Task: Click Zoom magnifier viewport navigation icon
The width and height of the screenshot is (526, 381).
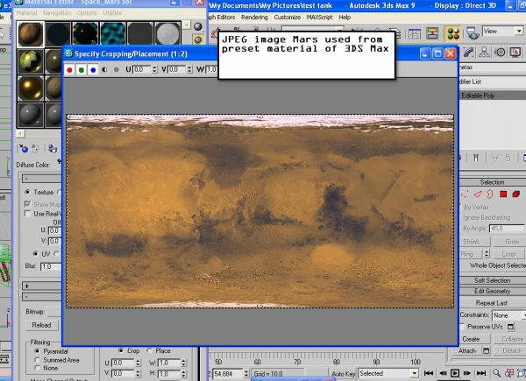Action: 497,373
